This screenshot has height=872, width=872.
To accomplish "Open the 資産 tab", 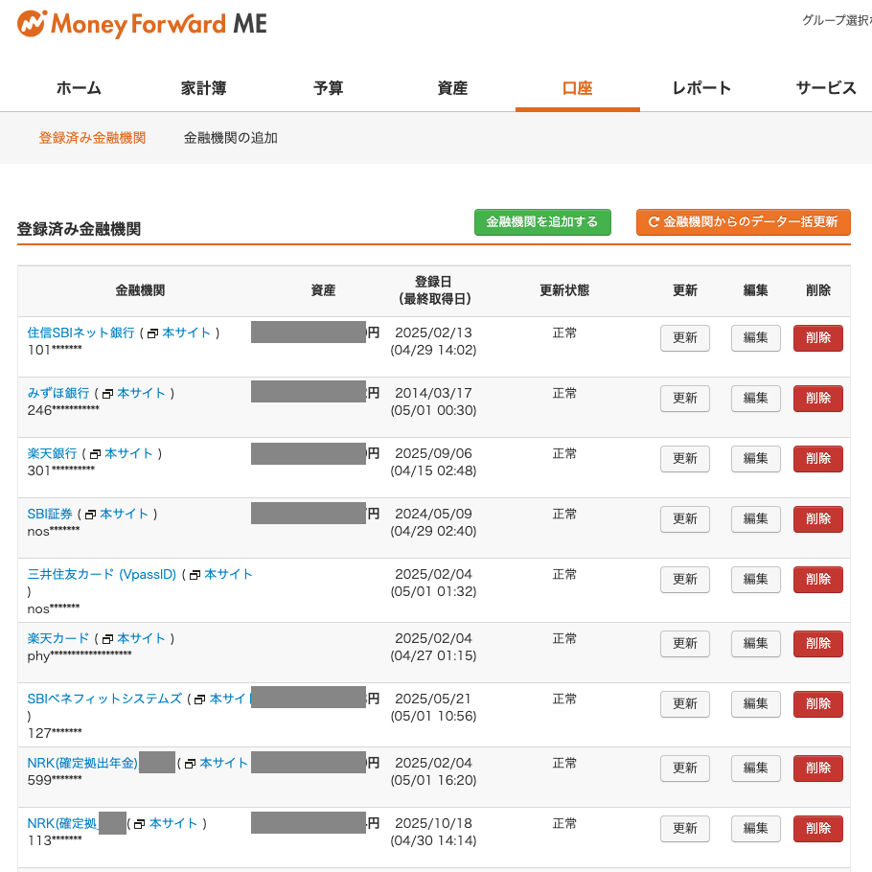I will [x=452, y=88].
